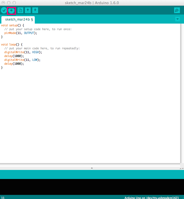184x199 pixels.
Task: Click the line number 11 in status bar
Action: tap(3, 198)
